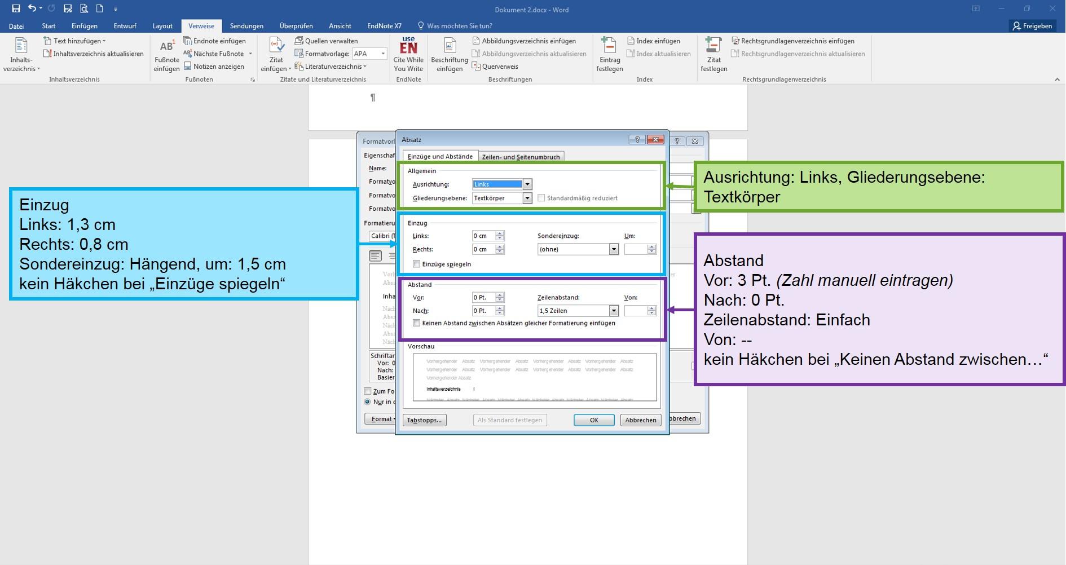Insert a footnote with Fußnote einfügen
The width and height of the screenshot is (1066, 565).
tap(166, 55)
